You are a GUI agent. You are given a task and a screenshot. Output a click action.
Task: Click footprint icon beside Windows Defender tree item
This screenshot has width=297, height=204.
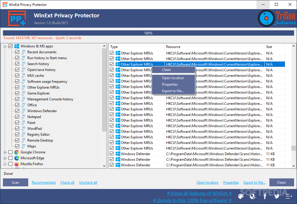point(23,111)
